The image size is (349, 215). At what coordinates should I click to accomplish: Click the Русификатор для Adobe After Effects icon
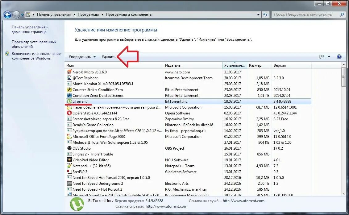pos(69,131)
